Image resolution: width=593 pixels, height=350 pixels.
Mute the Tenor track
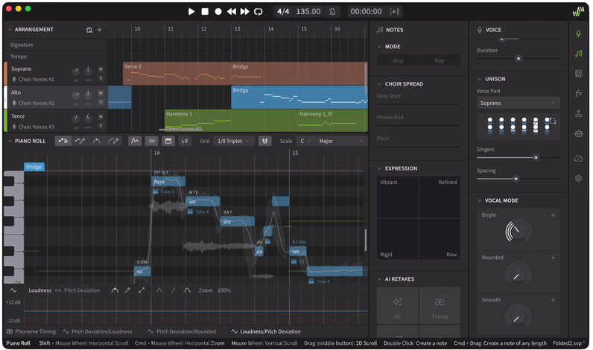click(x=101, y=116)
